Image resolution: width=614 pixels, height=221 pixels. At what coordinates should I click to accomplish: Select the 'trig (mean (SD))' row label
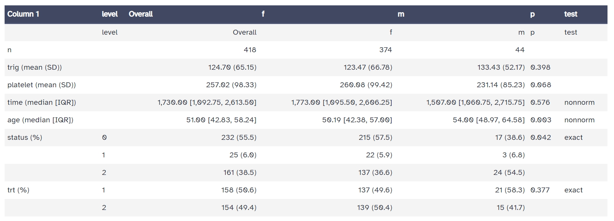coord(34,67)
